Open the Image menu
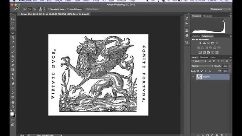Screen dimensions: 242x136 click(x=58, y=1)
